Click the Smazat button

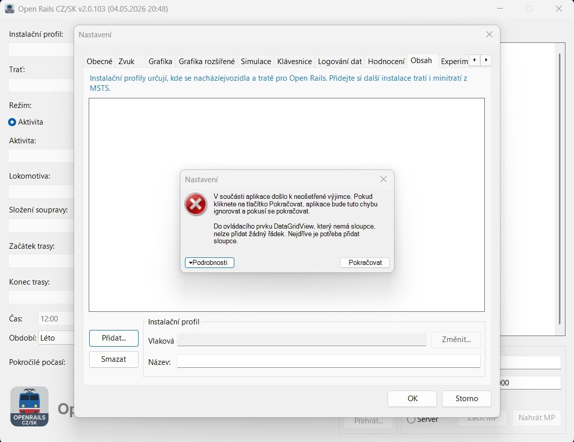click(114, 359)
